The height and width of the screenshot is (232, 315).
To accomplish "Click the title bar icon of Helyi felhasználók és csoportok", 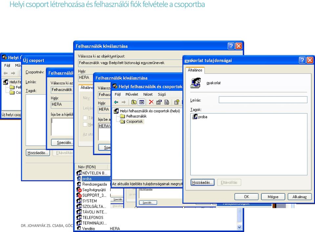I will [x=115, y=86].
